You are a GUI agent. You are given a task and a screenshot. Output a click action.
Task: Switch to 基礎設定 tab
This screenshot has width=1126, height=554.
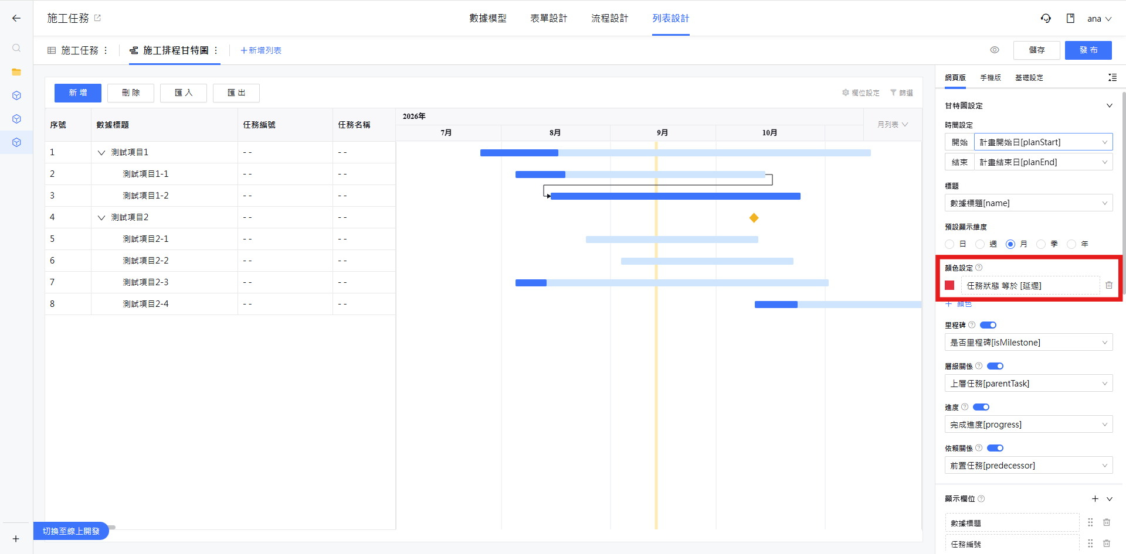1029,77
